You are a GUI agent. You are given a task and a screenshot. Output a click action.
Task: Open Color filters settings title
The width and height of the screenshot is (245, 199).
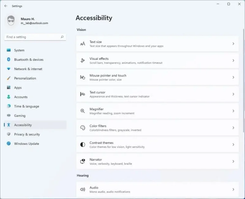(x=98, y=126)
